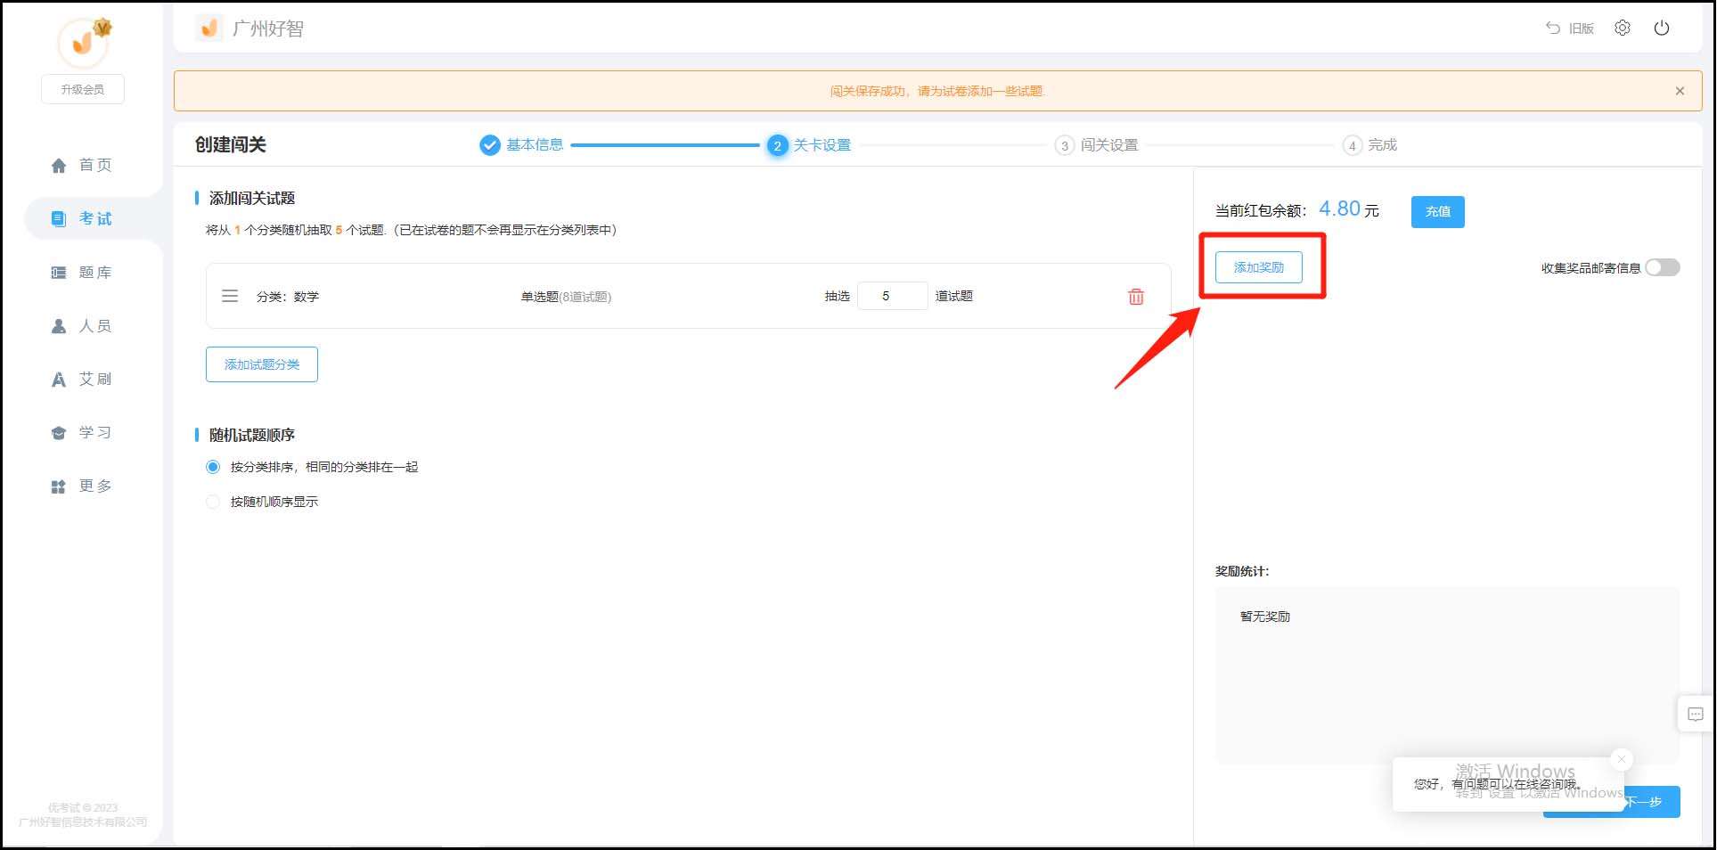Open 首页 in the sidebar
Viewport: 1717px width, 850px height.
coord(82,165)
